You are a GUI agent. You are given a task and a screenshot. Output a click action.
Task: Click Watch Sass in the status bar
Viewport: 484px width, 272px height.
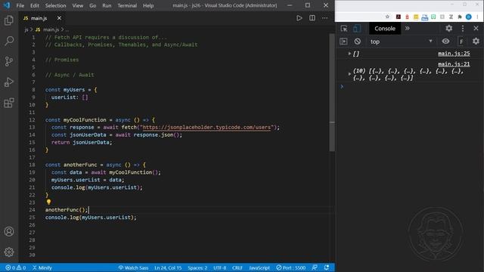133,267
